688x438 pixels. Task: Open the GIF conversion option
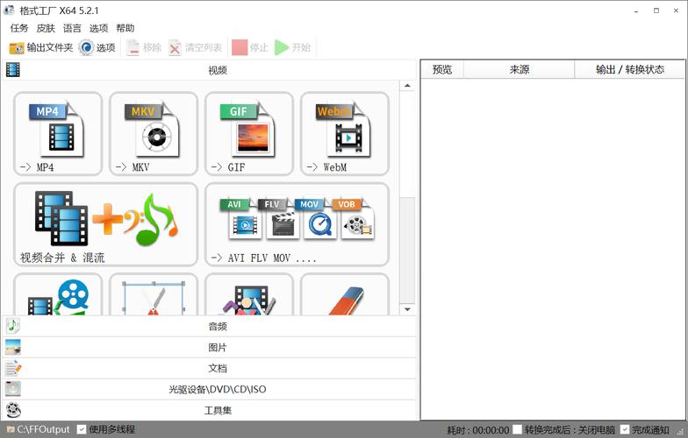249,133
